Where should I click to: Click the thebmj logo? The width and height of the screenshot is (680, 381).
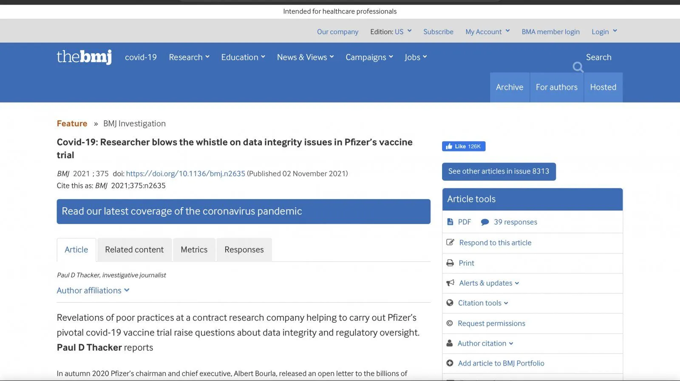(84, 57)
